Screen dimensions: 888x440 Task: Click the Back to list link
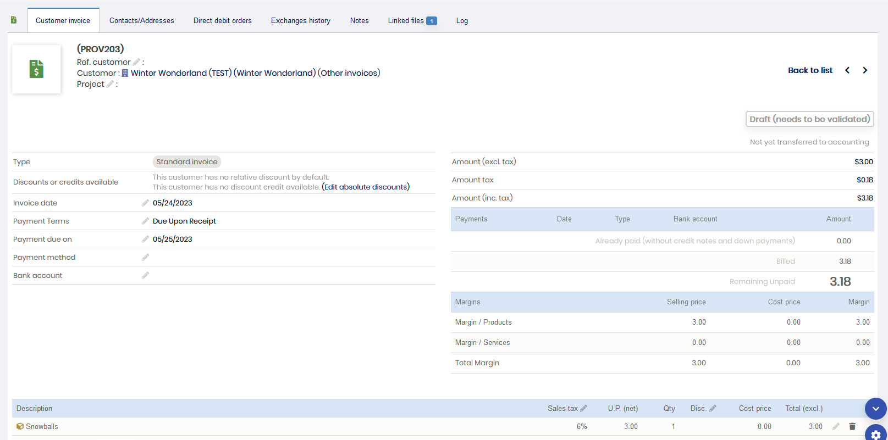pos(810,70)
